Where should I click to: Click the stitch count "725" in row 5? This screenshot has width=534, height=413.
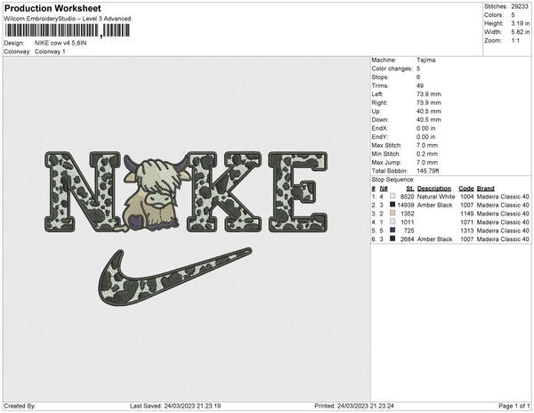[409, 231]
